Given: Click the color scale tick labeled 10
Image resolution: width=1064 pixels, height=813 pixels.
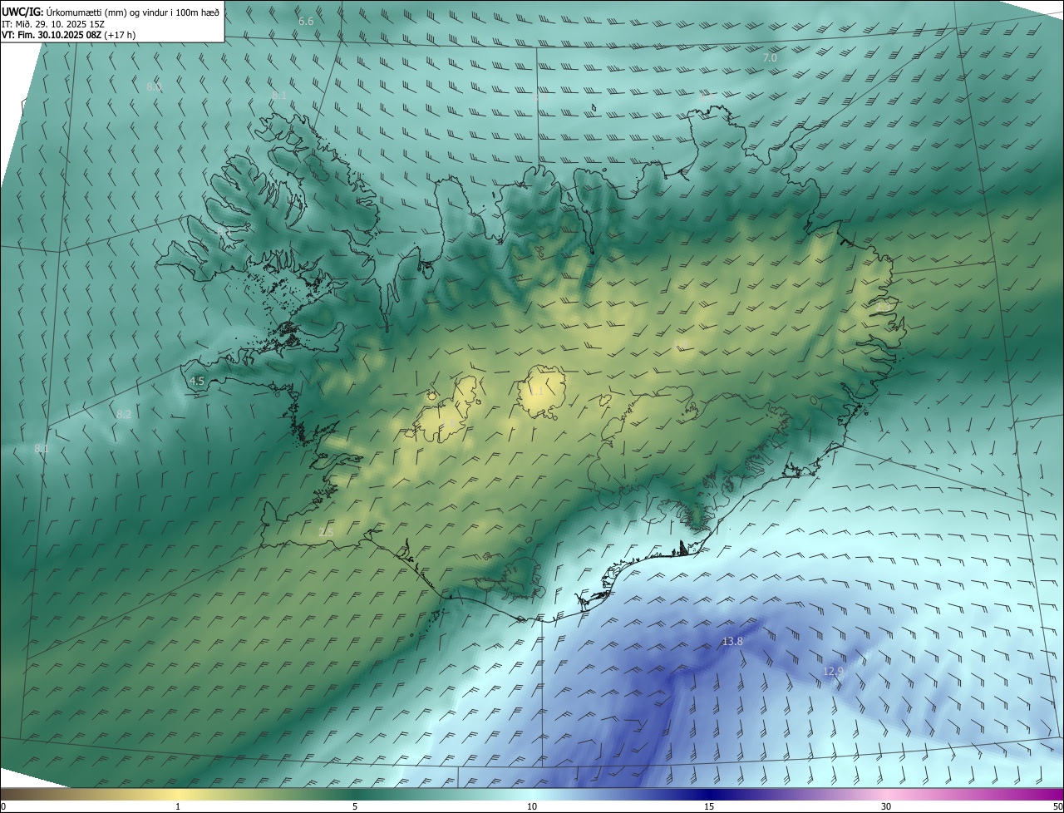Looking at the screenshot, I should (x=532, y=807).
